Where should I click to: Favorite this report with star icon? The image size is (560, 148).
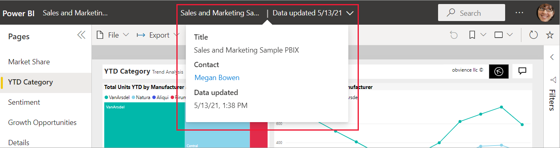(x=550, y=35)
